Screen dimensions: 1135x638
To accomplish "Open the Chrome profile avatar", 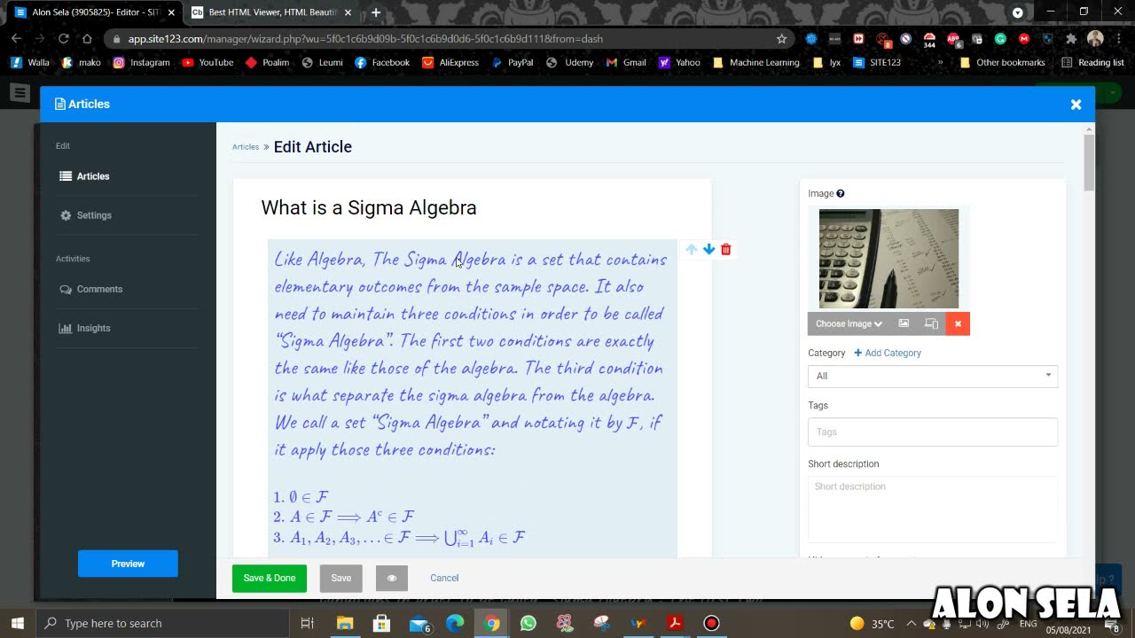I will coord(1095,39).
